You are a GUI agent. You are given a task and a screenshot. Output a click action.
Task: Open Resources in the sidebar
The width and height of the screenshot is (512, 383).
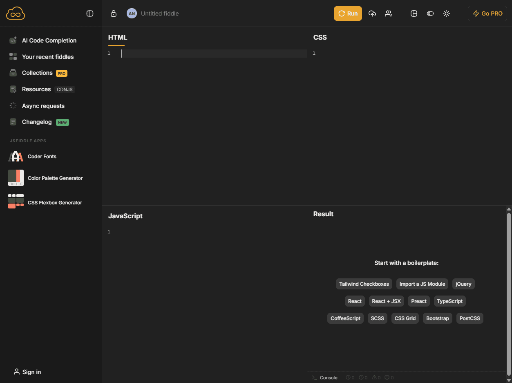point(36,89)
